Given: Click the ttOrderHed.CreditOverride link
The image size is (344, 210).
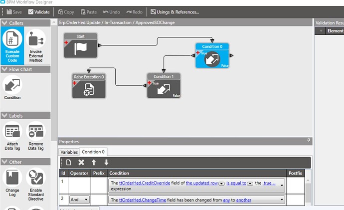Looking at the screenshot, I should pos(145,183).
